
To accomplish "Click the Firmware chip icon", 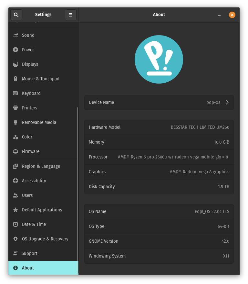I will [15, 151].
